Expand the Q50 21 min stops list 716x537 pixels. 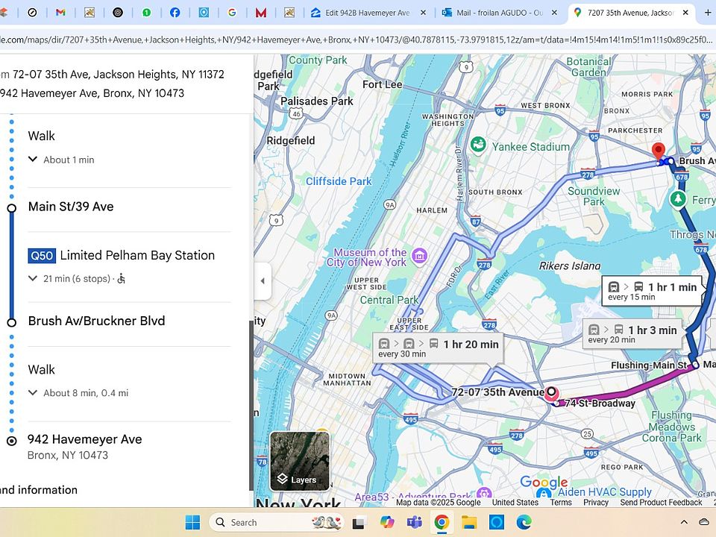(x=33, y=278)
